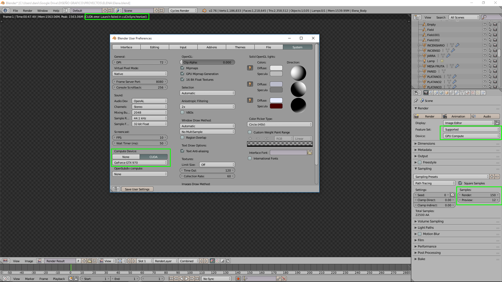Expand the Light Paths panel
Viewport: 502px width, 282px height.
click(426, 227)
